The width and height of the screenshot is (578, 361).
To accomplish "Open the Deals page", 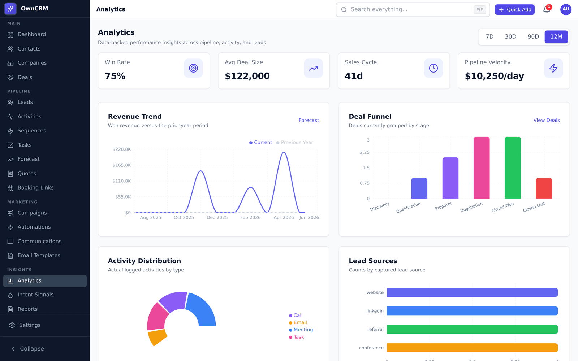I will click(45, 77).
